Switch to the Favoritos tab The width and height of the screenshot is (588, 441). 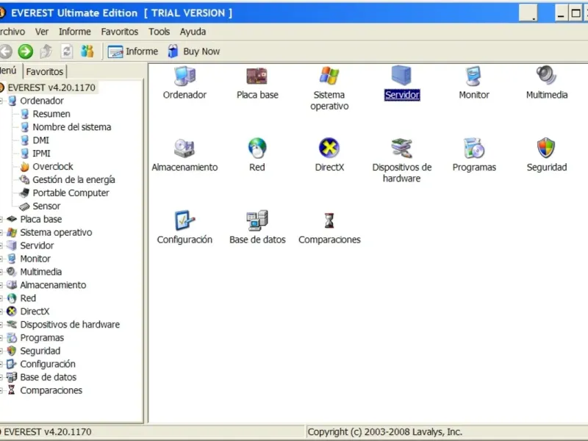tap(45, 71)
